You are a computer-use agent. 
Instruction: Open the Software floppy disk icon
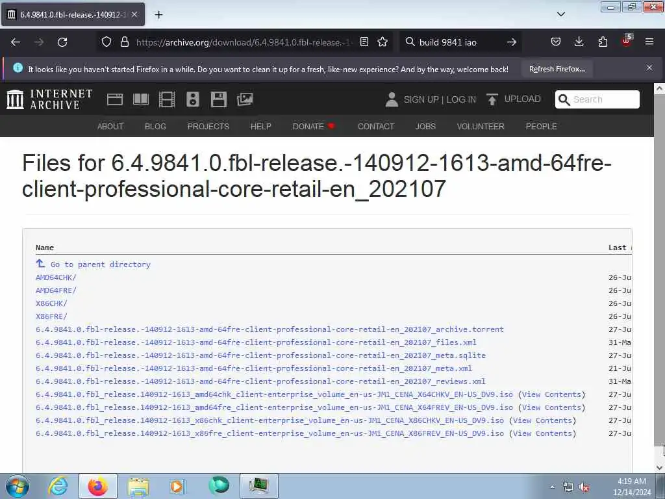218,99
